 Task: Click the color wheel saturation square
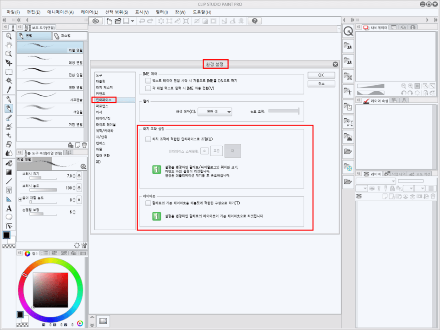tap(50, 290)
